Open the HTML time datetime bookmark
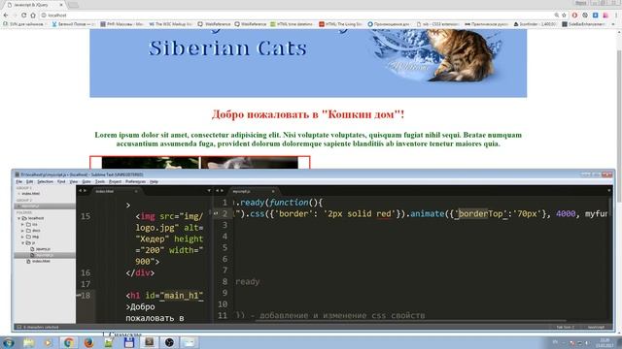The width and height of the screenshot is (622, 349). (292, 24)
